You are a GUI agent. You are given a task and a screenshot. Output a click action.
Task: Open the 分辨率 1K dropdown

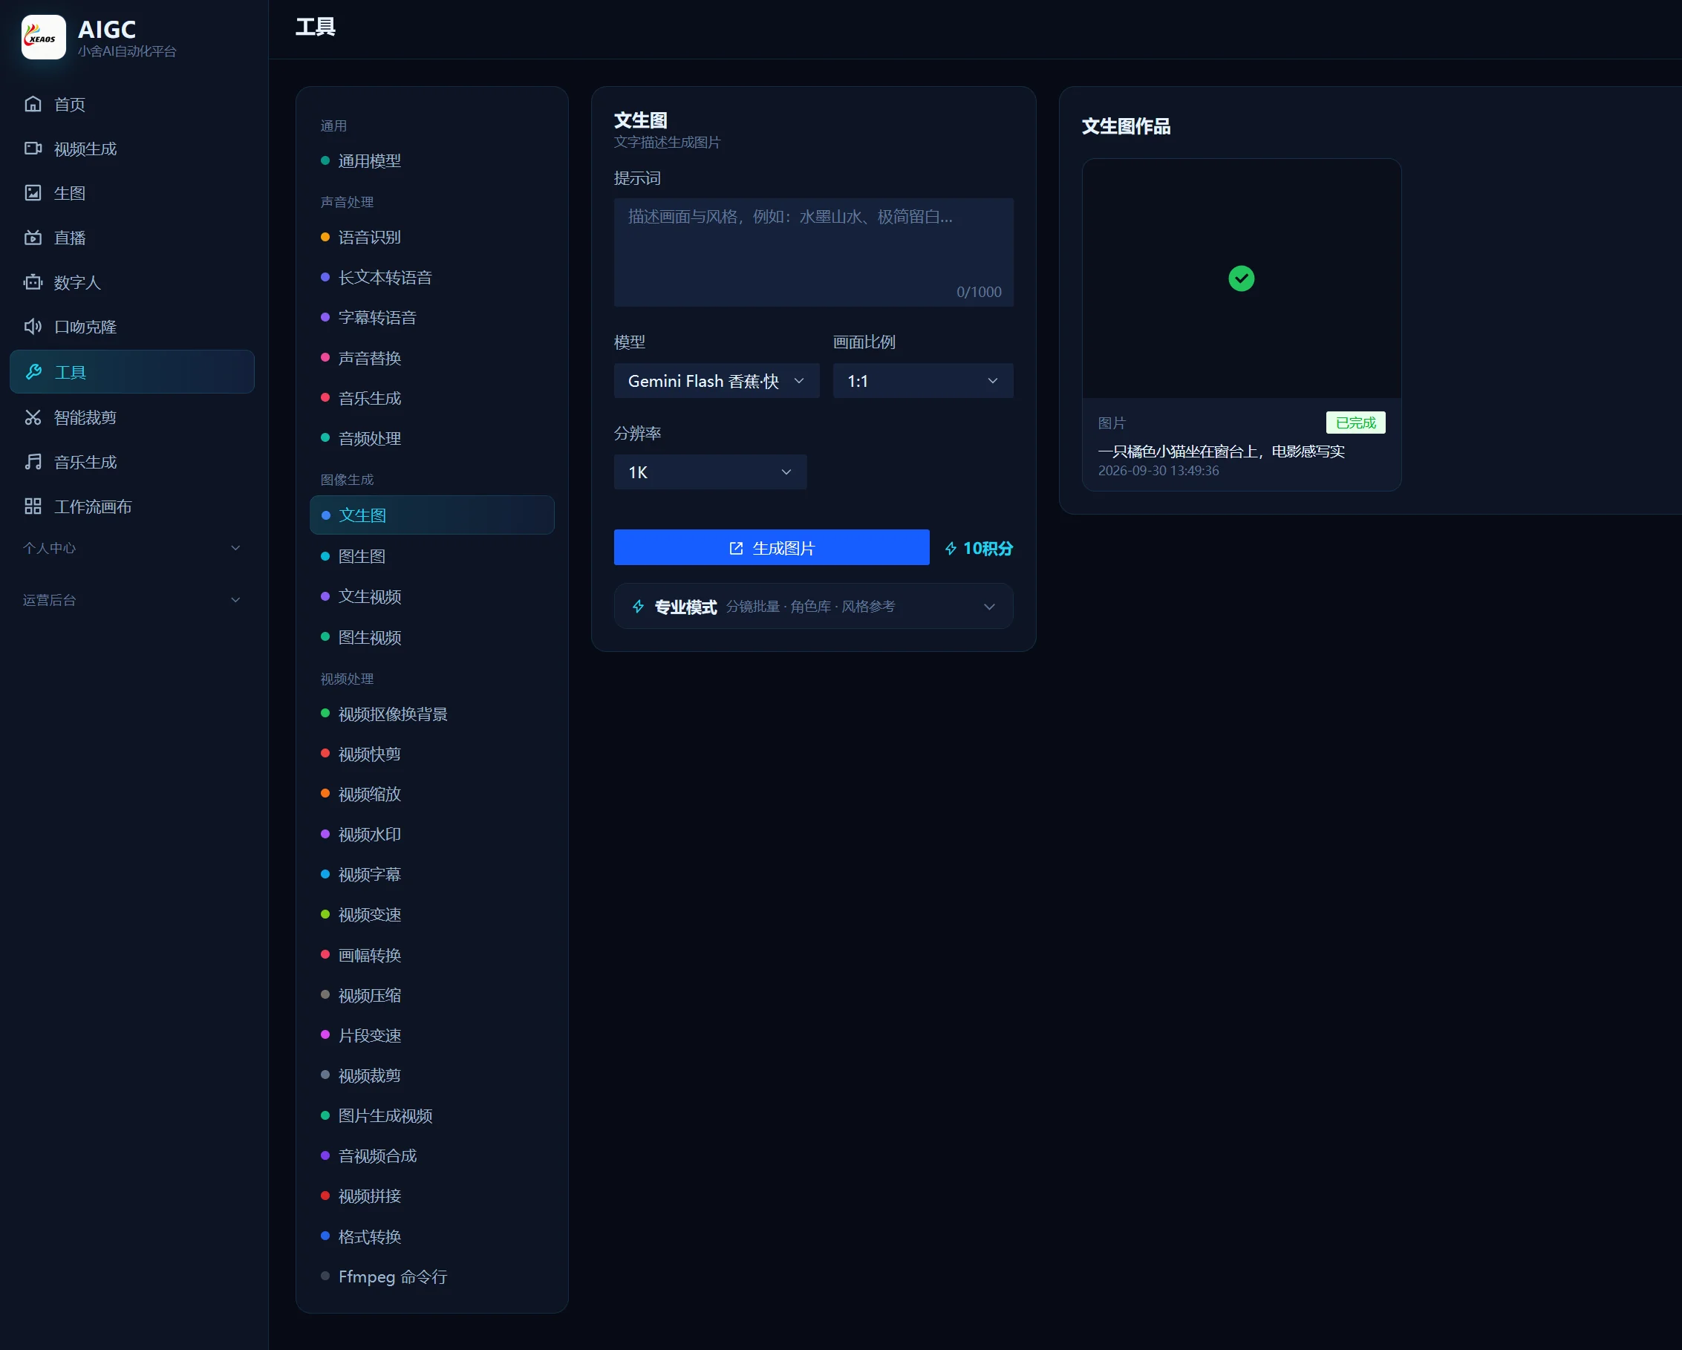pos(710,472)
